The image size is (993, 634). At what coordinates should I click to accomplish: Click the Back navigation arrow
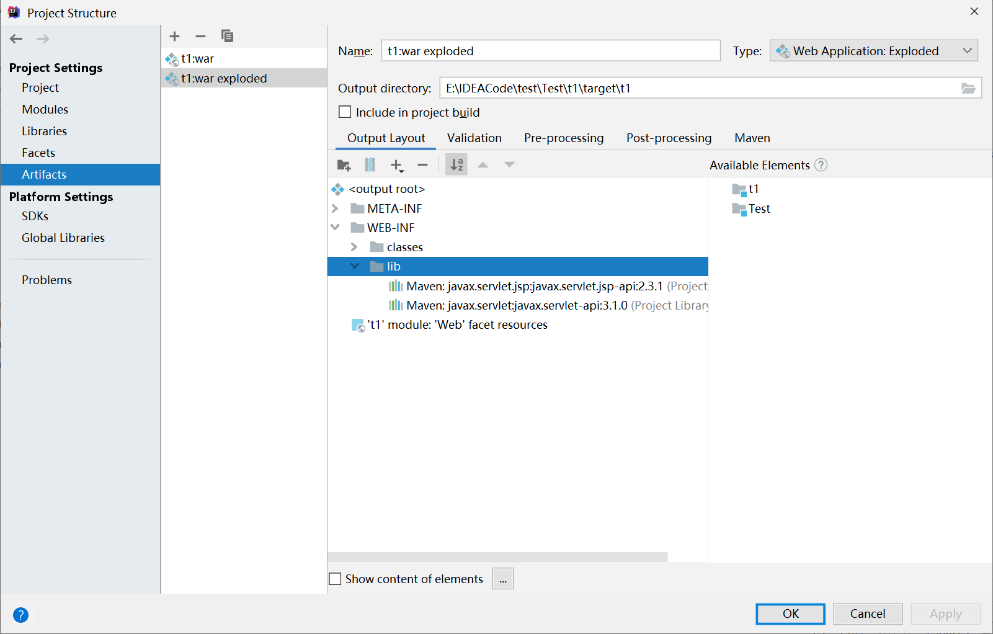(16, 38)
